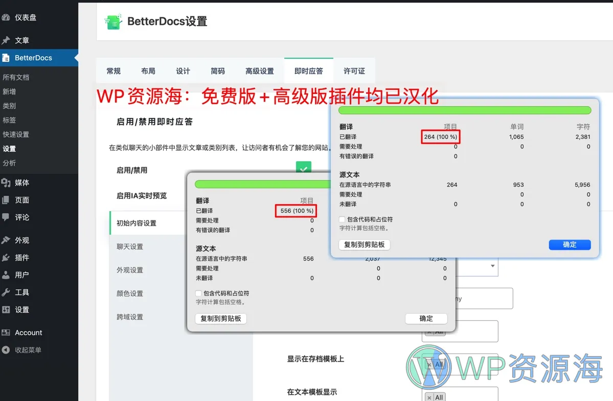Select 跨域设置 section

click(130, 317)
